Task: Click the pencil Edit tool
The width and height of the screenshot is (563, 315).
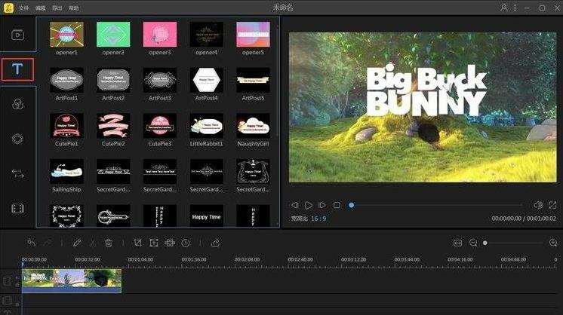Action: (77, 243)
